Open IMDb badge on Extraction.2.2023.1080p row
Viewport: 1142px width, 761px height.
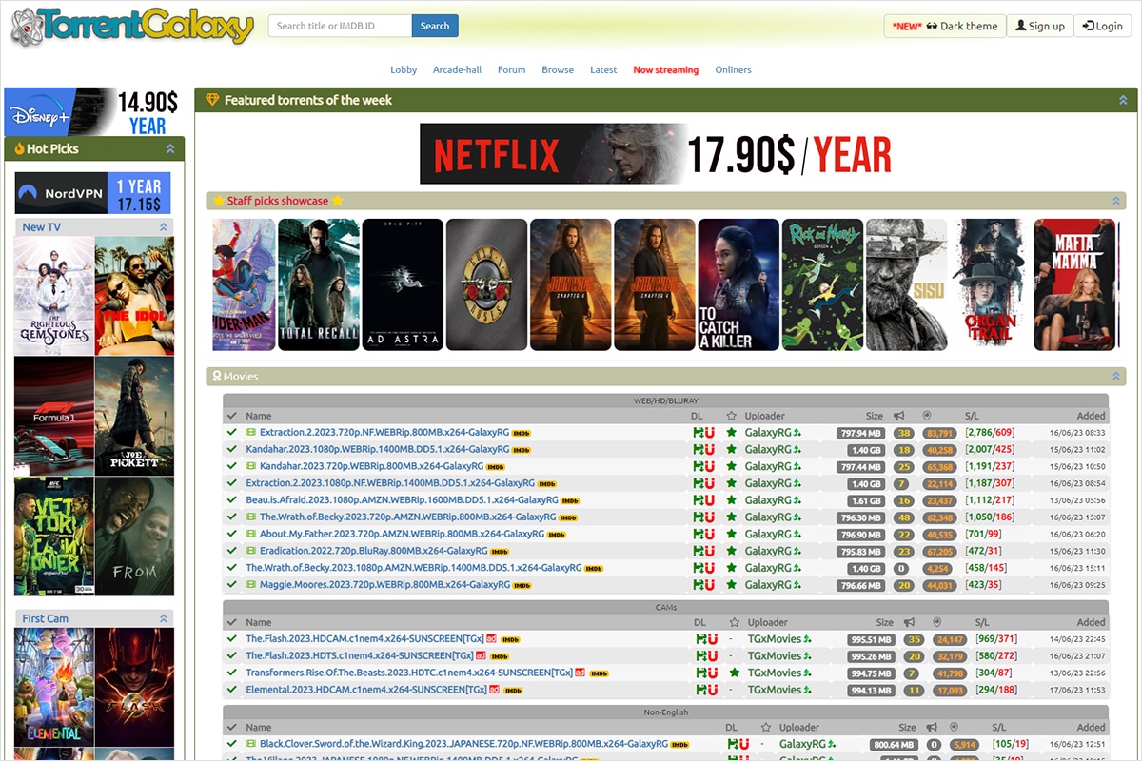pos(546,483)
